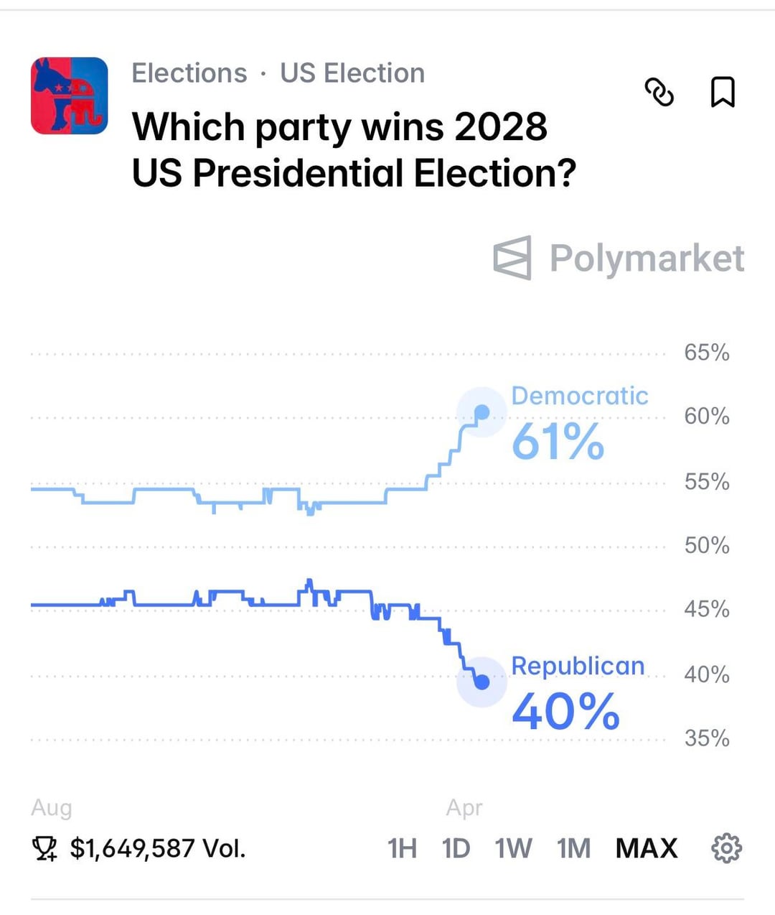Select the 1M time range
This screenshot has width=775, height=915.
(573, 848)
